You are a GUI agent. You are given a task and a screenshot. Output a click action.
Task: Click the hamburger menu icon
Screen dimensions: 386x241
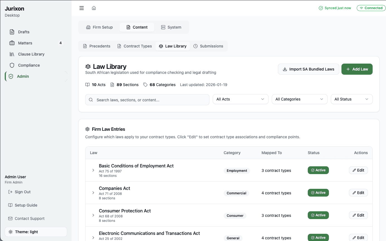82,8
